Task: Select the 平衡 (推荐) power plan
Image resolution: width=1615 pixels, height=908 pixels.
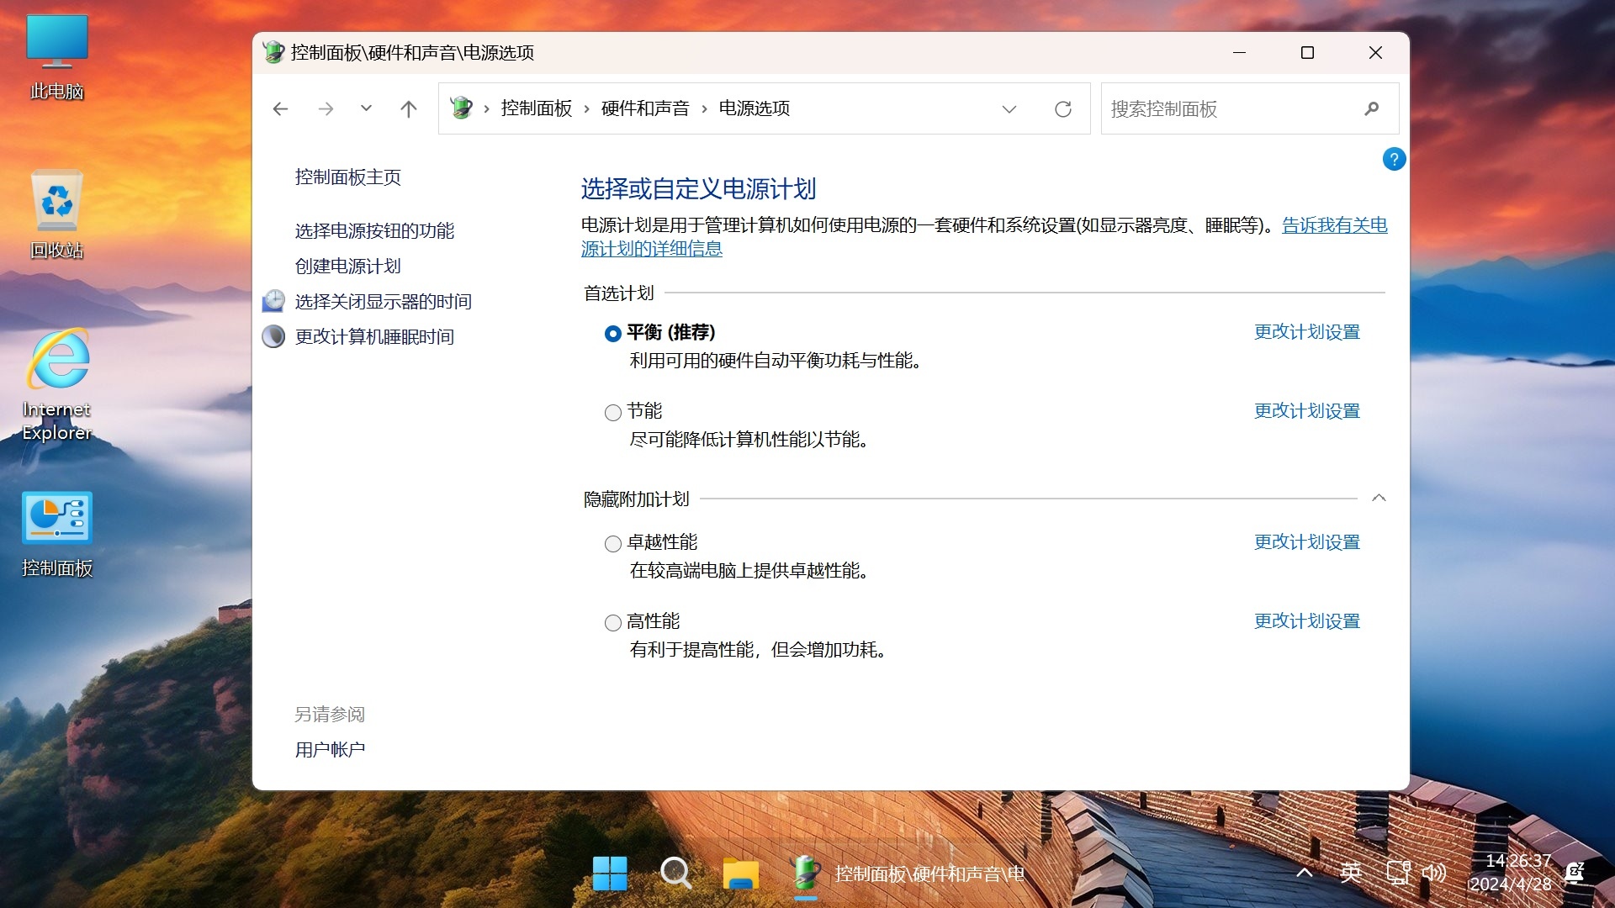Action: click(x=612, y=333)
